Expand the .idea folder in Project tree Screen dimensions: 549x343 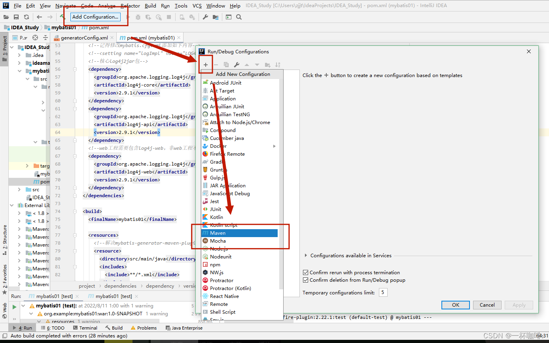tap(19, 55)
